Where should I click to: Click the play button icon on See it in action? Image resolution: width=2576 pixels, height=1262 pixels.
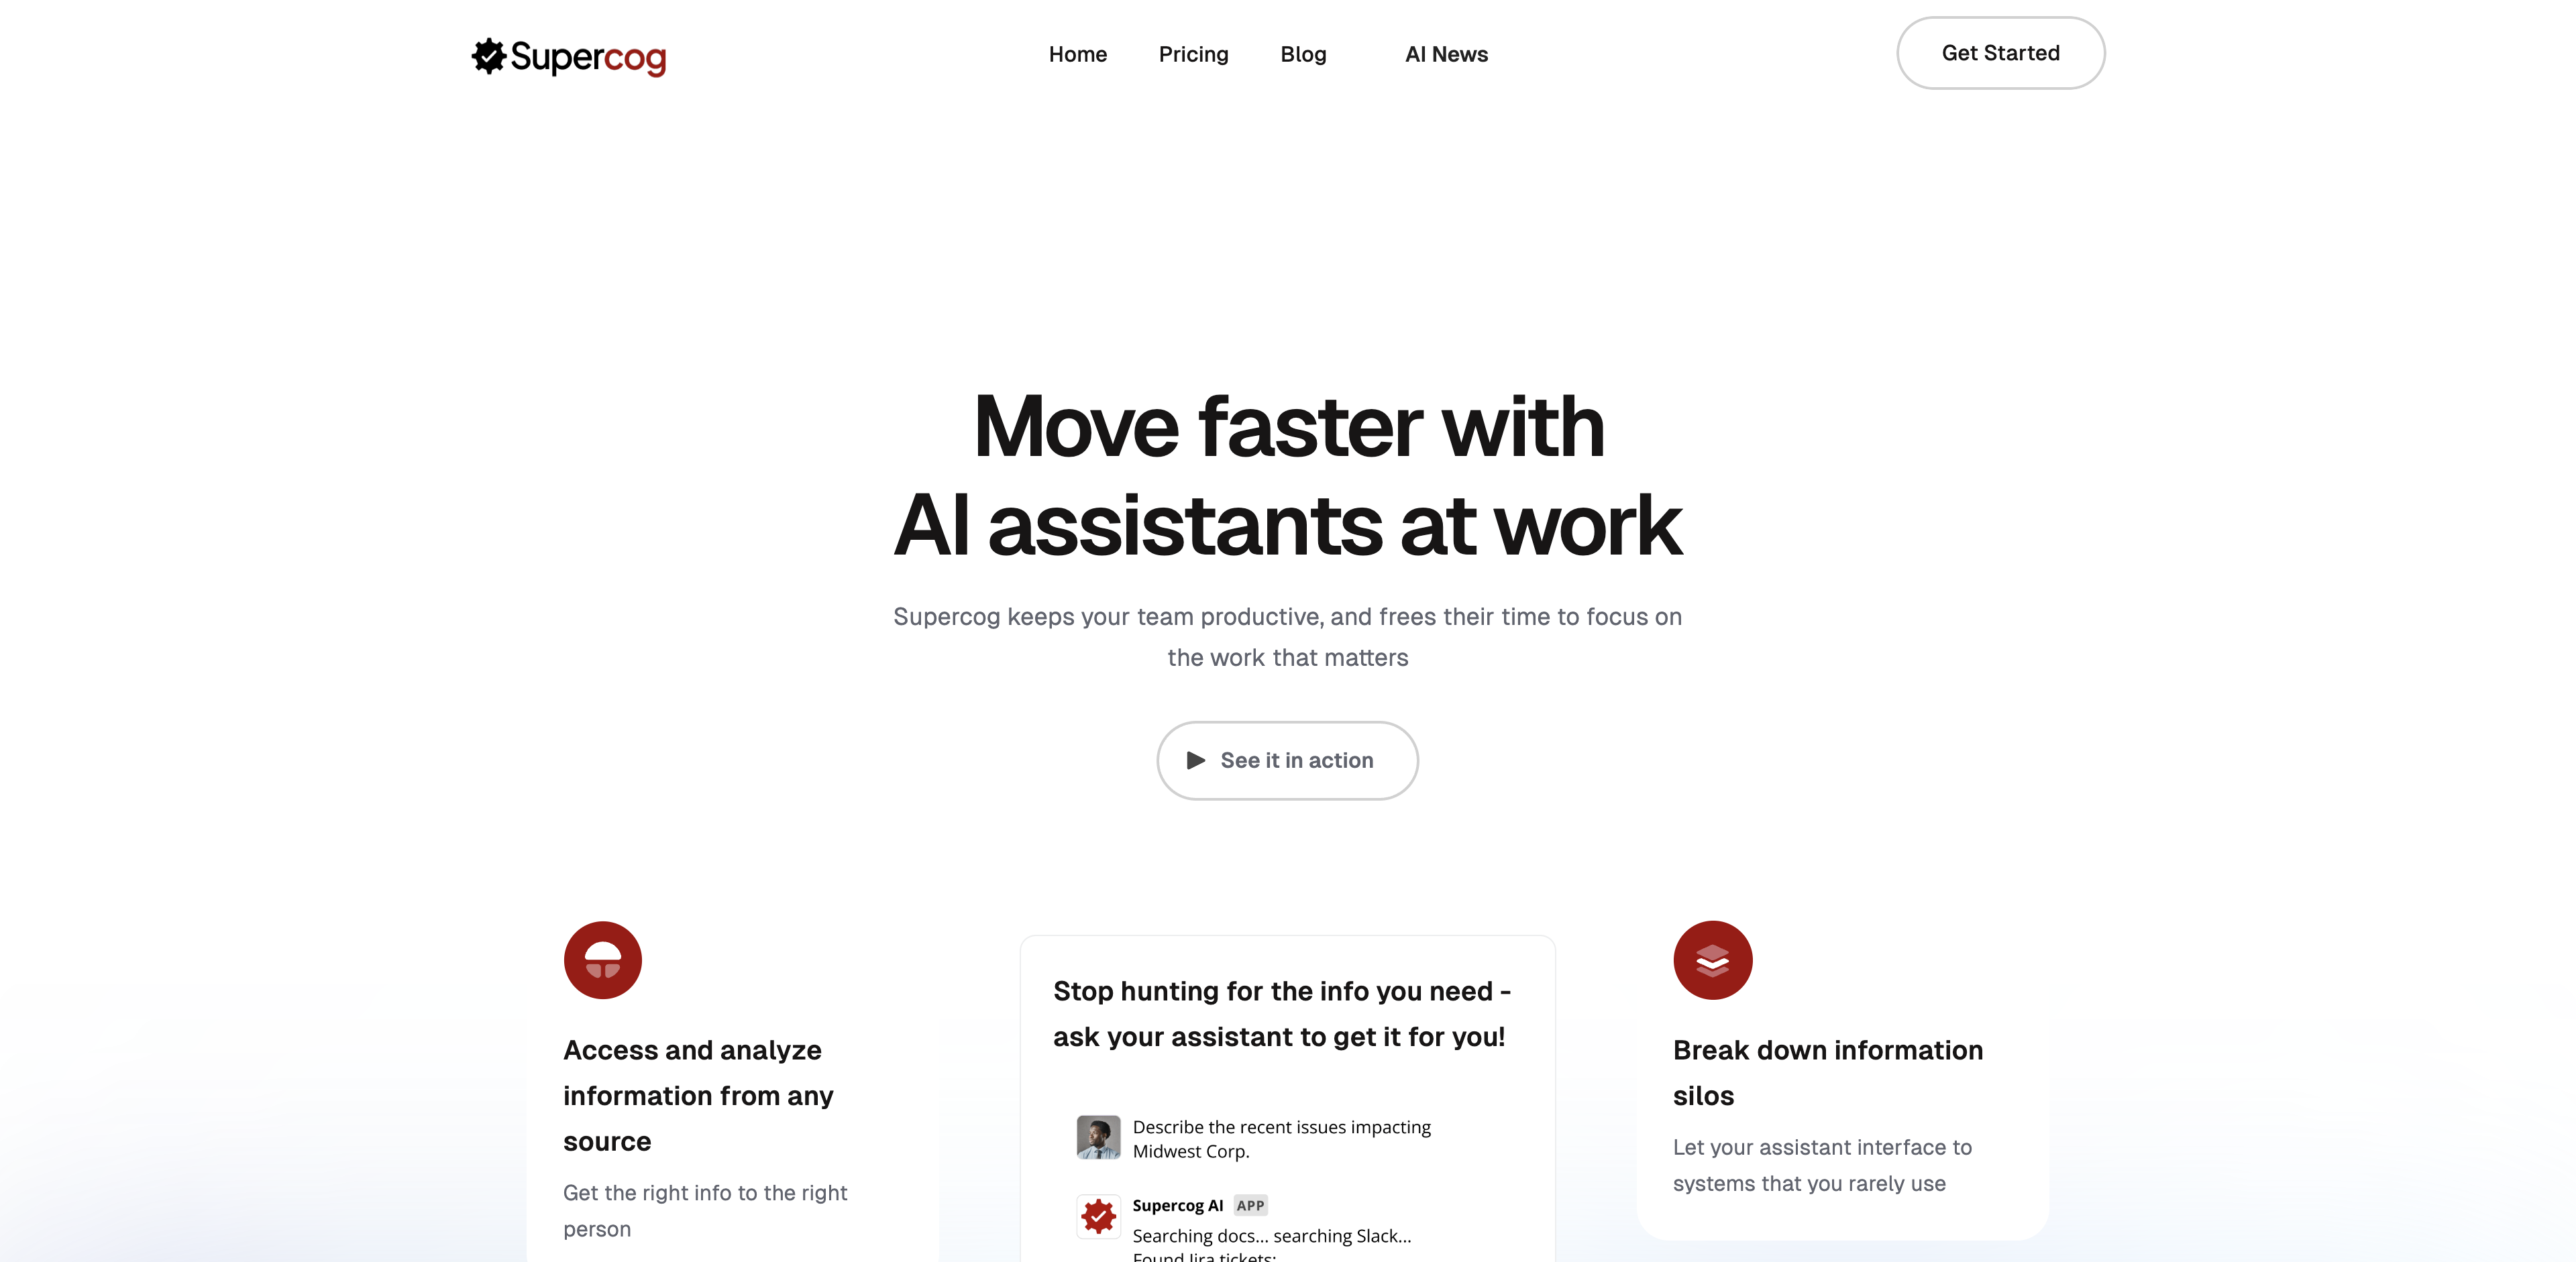1194,759
